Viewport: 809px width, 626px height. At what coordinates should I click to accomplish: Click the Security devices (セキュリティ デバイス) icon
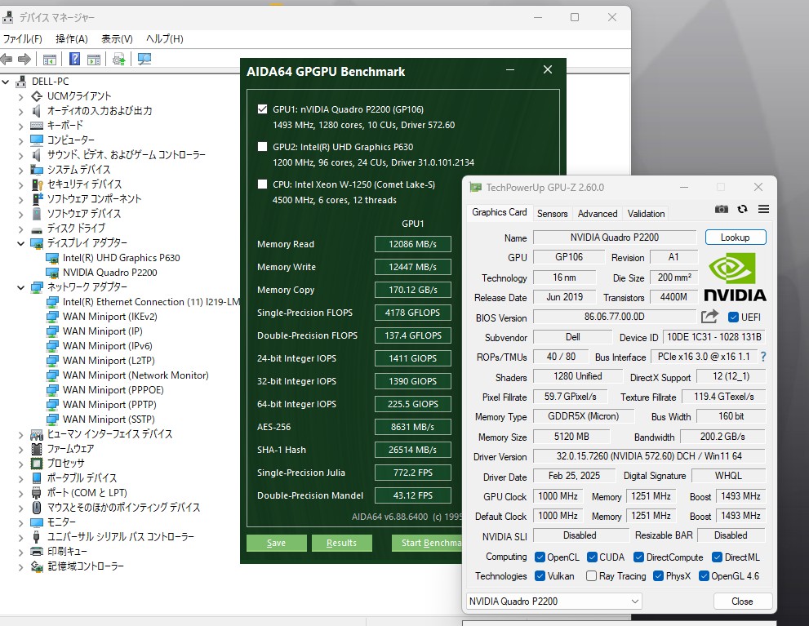pos(37,184)
